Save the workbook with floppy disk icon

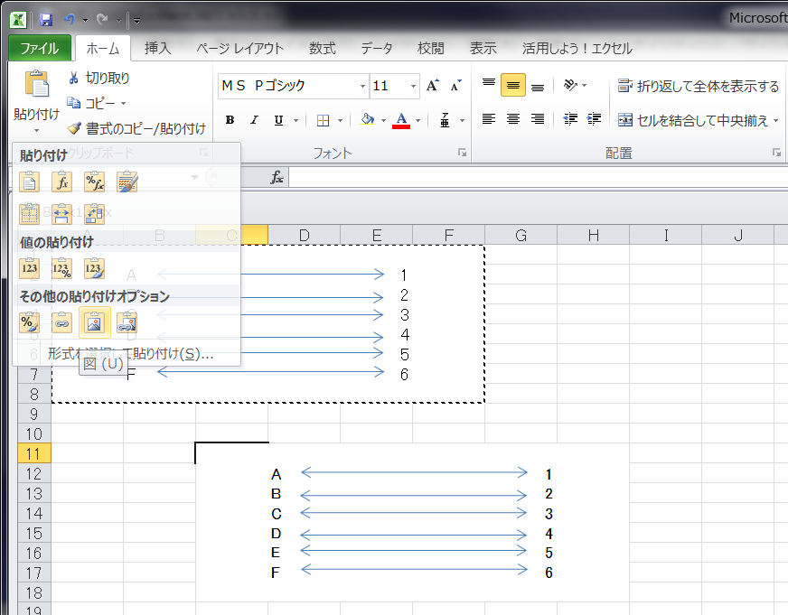coord(46,20)
